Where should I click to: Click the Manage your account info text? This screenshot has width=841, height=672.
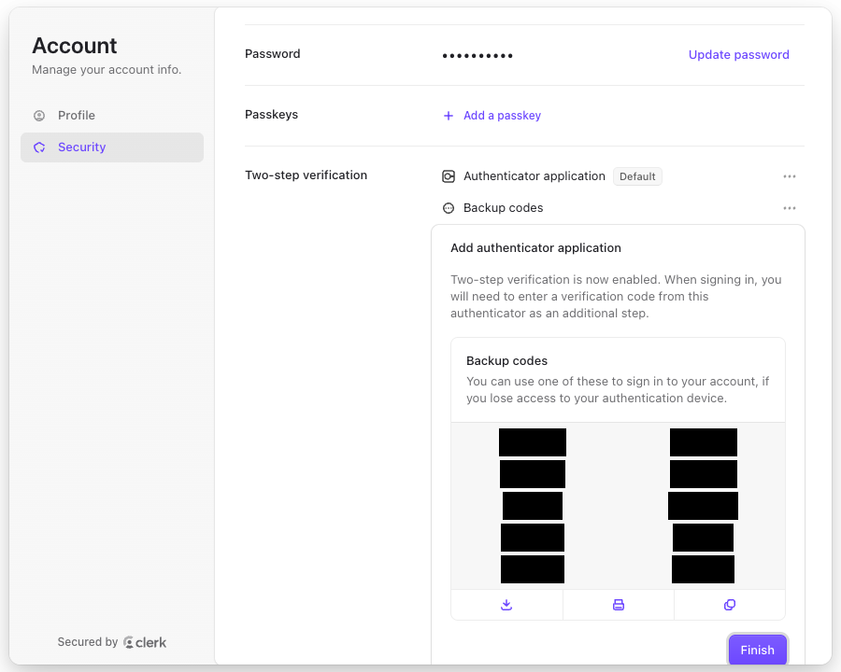(x=107, y=70)
